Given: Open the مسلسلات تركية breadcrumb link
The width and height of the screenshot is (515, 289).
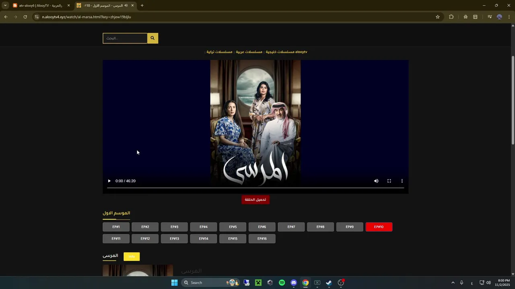Looking at the screenshot, I should [219, 52].
